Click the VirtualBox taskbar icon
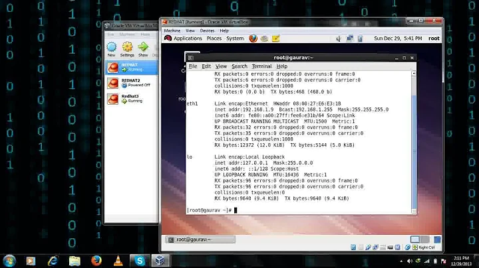 160,261
